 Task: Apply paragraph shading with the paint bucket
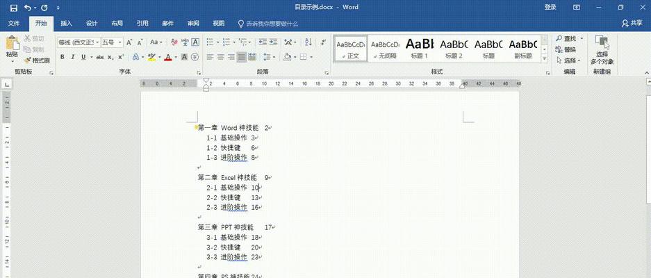click(x=288, y=57)
